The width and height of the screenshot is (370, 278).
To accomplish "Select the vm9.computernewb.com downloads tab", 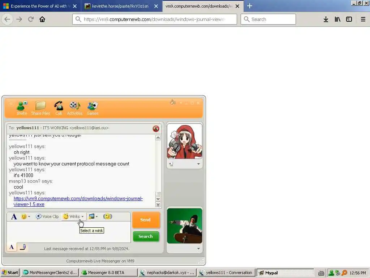I will pos(199,6).
